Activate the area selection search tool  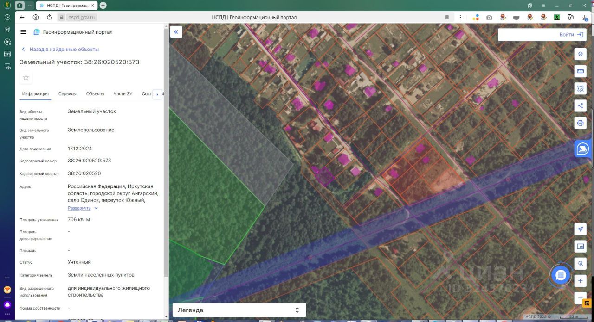[580, 88]
